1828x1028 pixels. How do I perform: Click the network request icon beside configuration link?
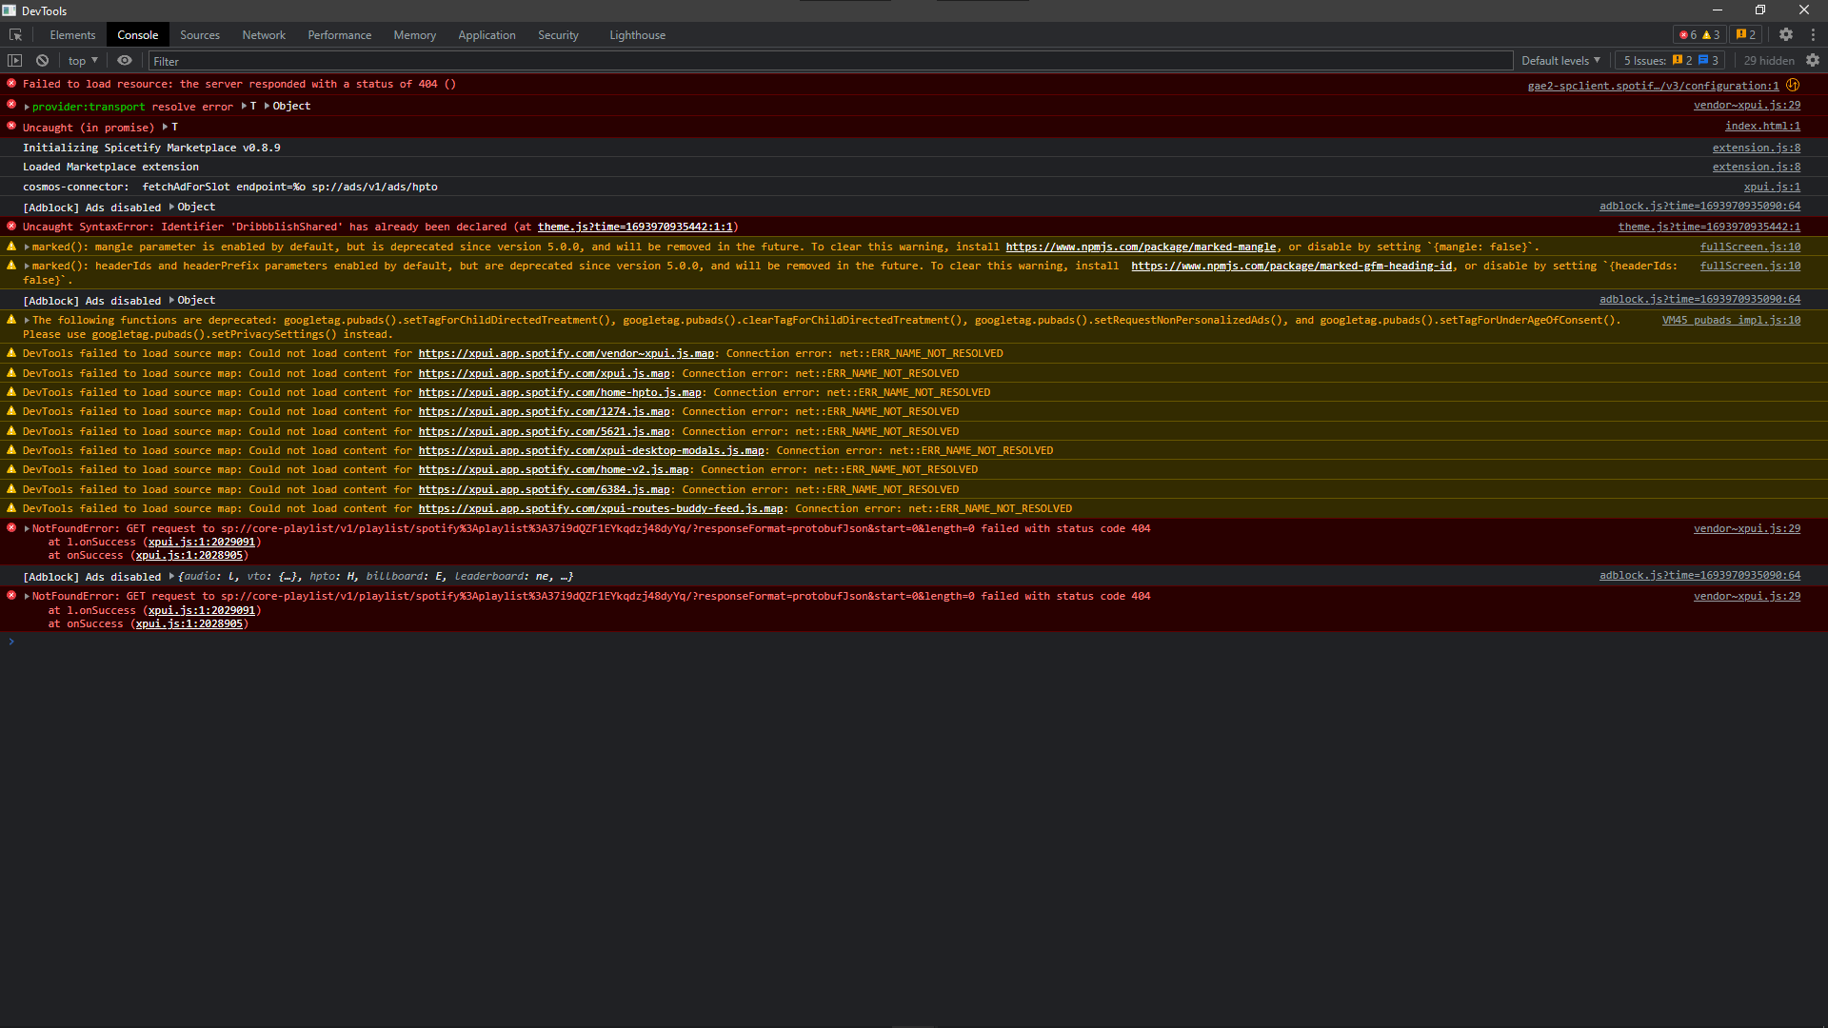point(1793,85)
